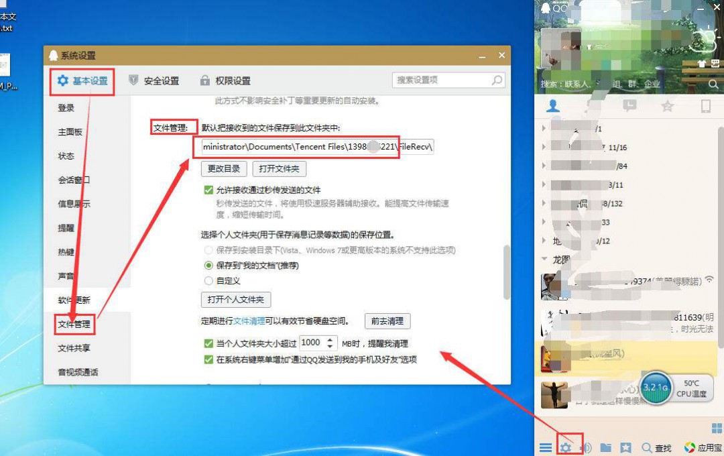Image resolution: width=724 pixels, height=456 pixels.
Task: Expand the contact group showing 11/16
Action: [x=544, y=147]
